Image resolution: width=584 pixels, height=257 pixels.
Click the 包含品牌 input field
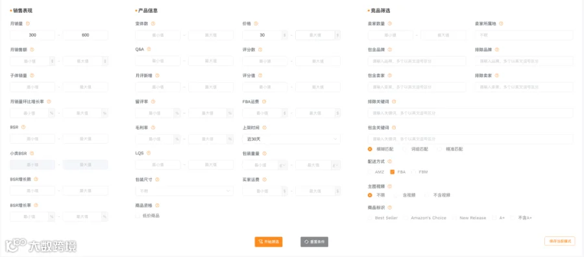pyautogui.click(x=417, y=61)
